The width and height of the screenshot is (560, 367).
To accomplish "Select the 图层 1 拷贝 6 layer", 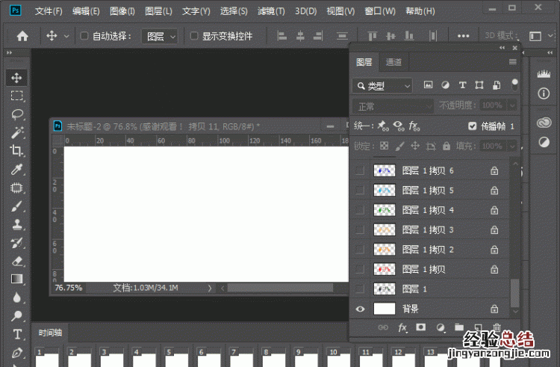I will [428, 170].
